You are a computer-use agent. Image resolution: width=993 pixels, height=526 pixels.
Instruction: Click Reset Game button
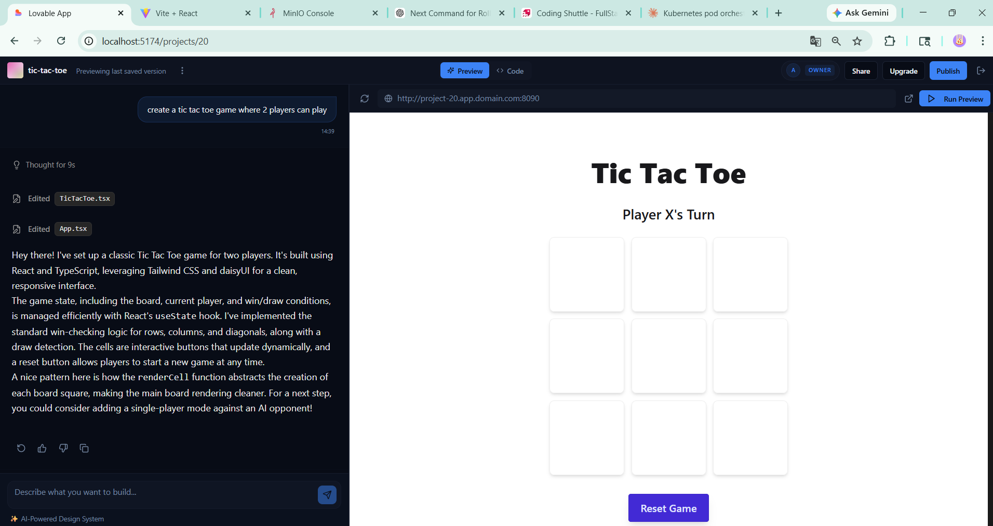point(668,508)
